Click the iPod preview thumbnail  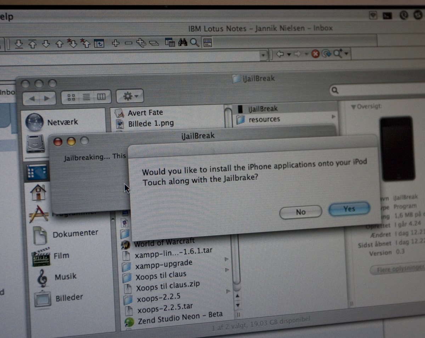tap(397, 148)
